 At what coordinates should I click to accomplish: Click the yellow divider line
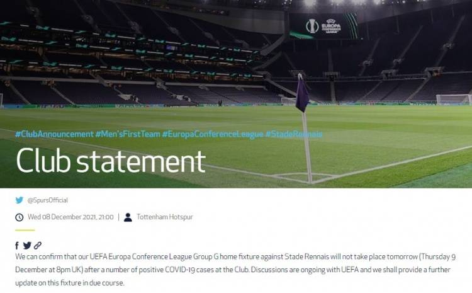point(25,230)
